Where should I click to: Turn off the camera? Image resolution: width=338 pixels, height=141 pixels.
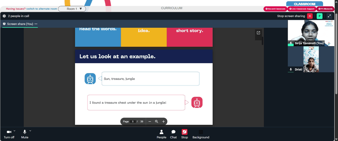point(9,134)
